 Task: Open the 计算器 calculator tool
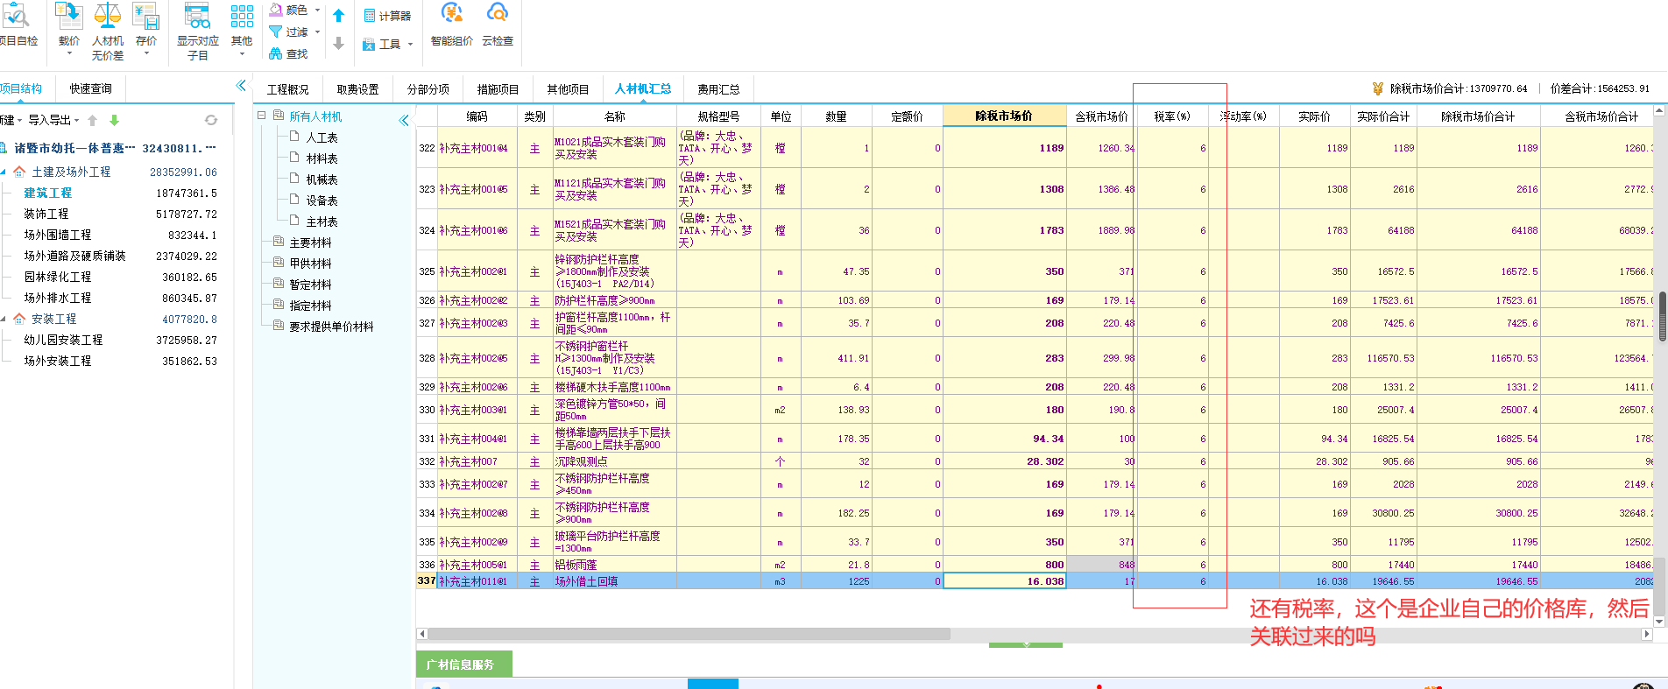[x=387, y=16]
